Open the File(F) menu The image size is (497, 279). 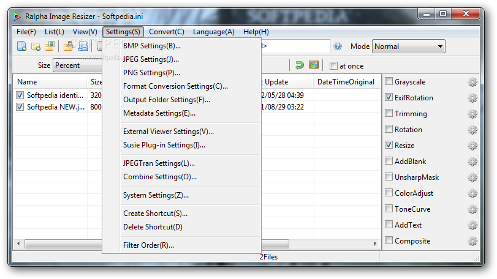pos(26,32)
